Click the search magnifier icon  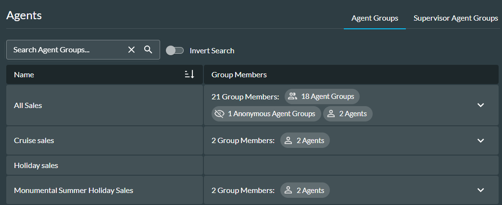coord(148,50)
